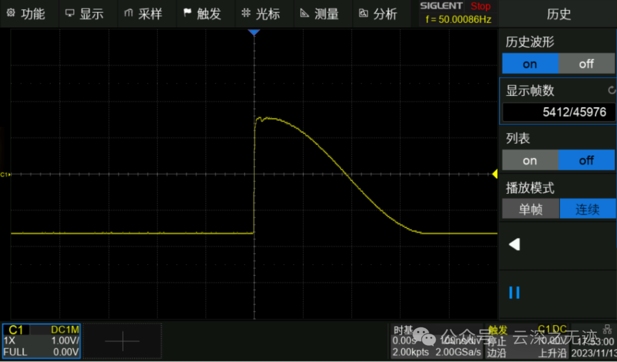Open the 触发 trigger descriptor box
The image size is (617, 362).
(527, 341)
